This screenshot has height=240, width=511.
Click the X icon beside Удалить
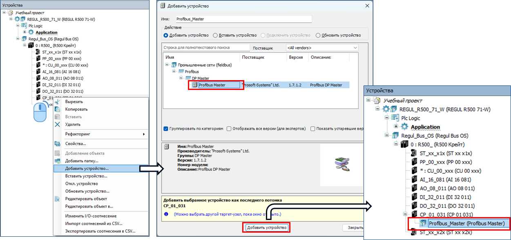tap(58, 124)
